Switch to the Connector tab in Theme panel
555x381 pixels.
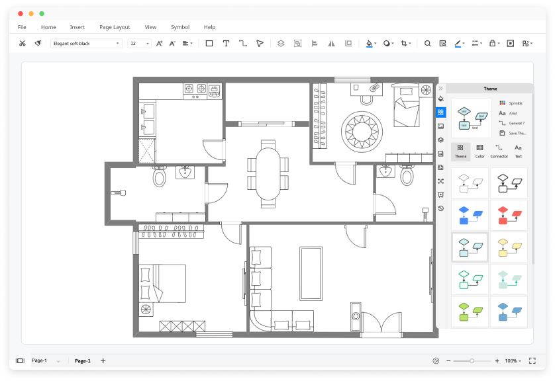[498, 151]
